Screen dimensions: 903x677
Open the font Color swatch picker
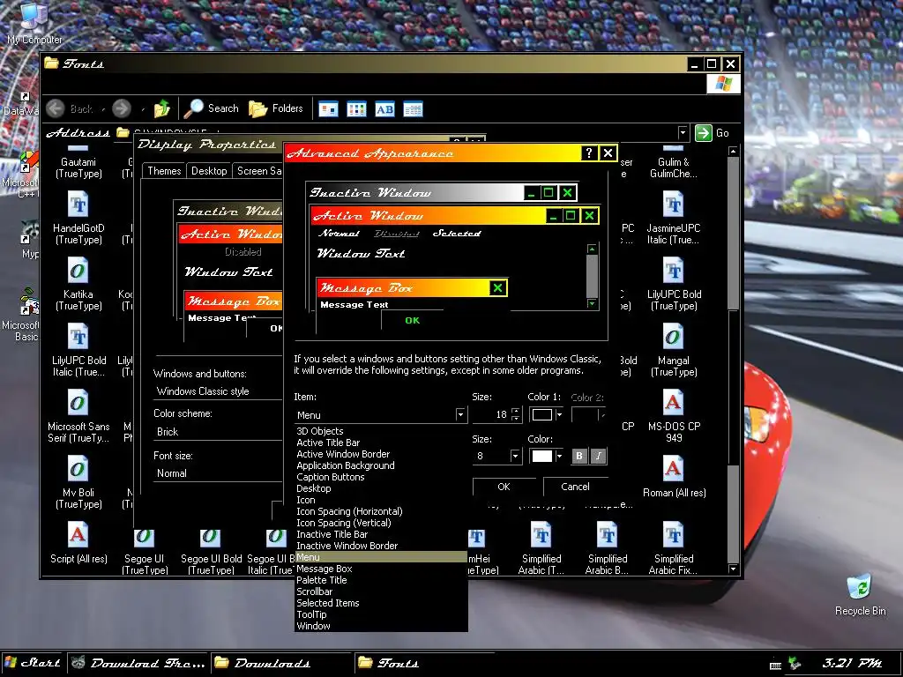coord(546,456)
